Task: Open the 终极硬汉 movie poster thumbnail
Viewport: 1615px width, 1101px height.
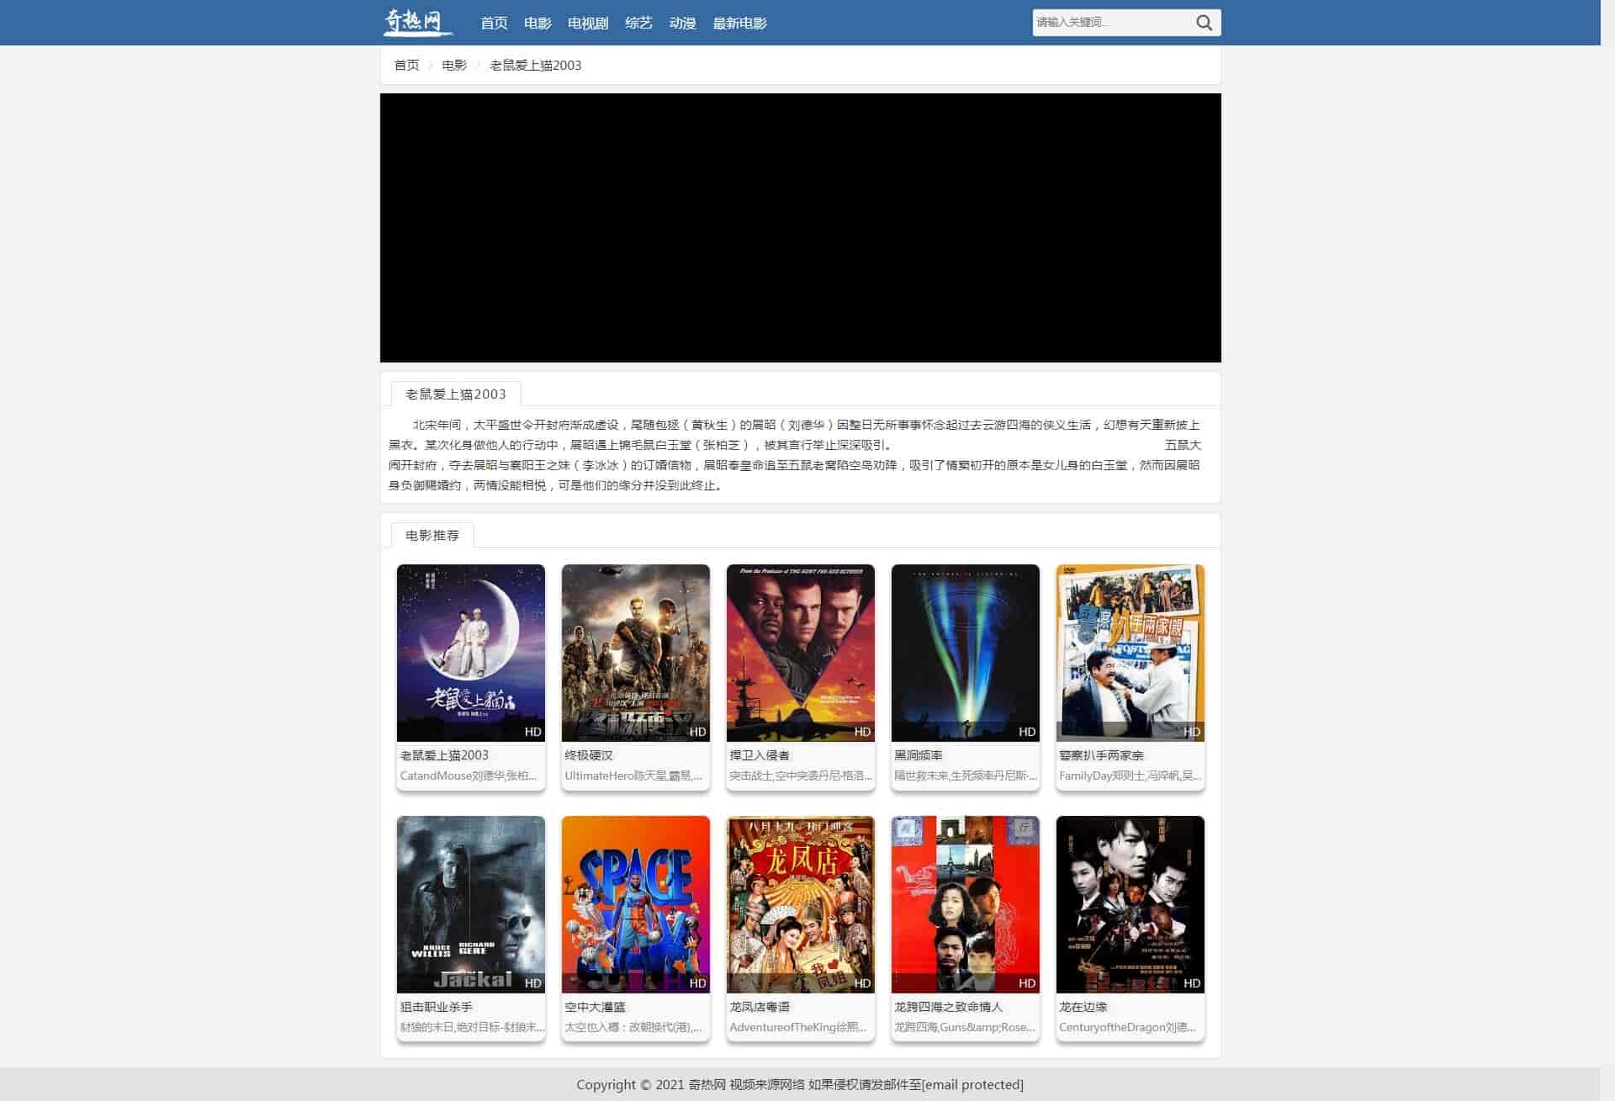Action: click(x=635, y=653)
